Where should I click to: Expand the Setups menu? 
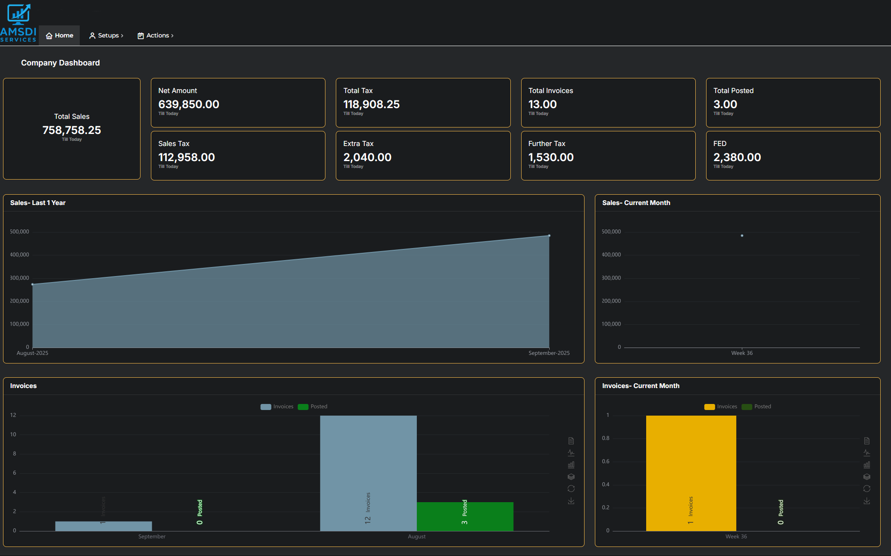tap(106, 35)
